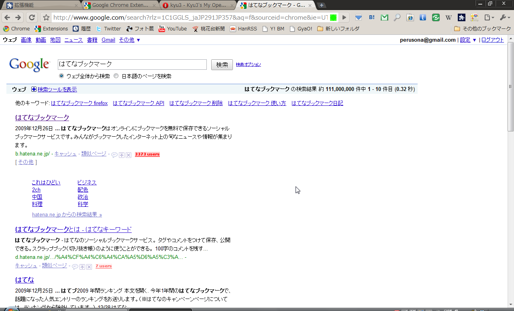The image size is (514, 311).
Task: Click the ログアウト link
Action: 492,40
